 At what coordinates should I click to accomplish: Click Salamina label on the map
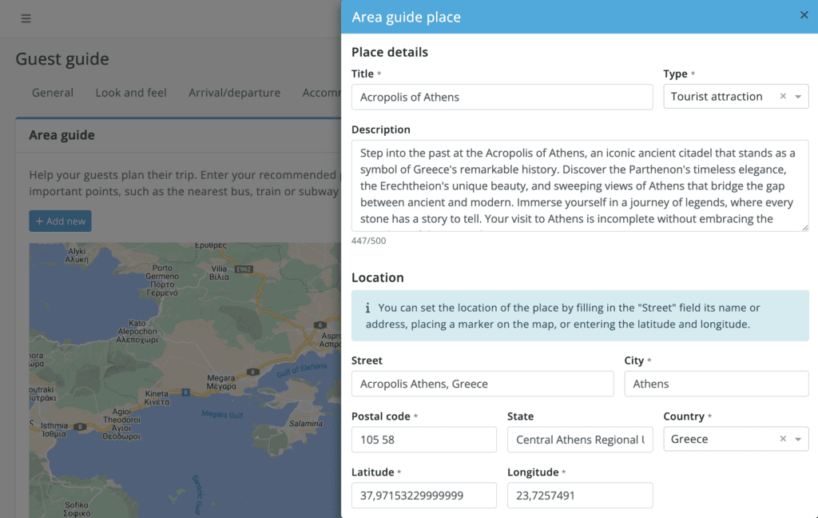(306, 424)
